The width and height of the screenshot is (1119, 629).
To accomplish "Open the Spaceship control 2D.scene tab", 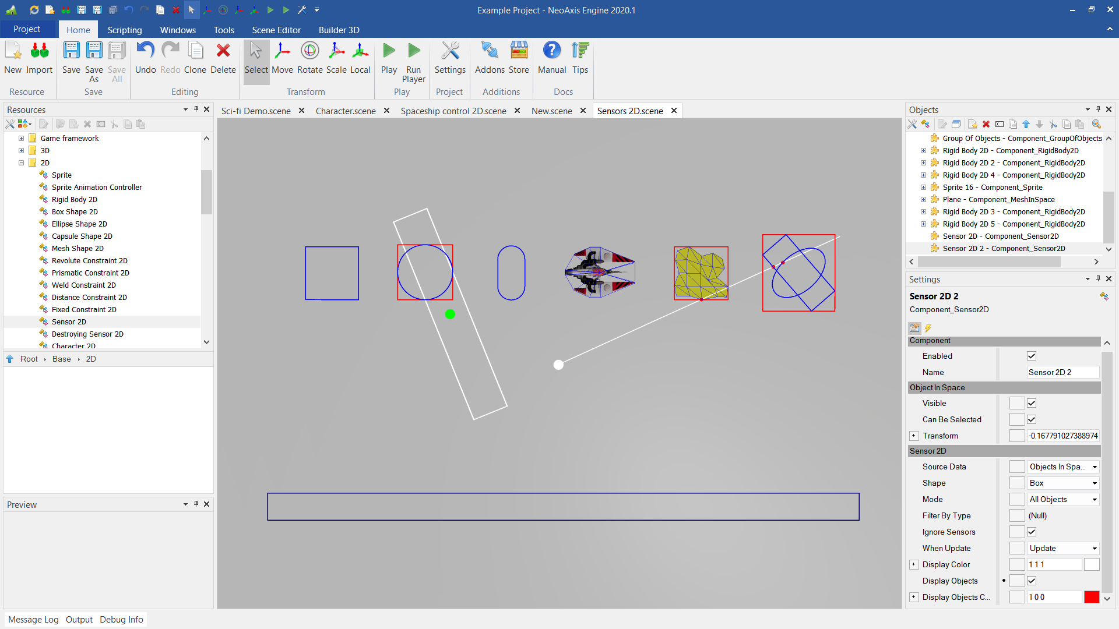I will coord(453,111).
